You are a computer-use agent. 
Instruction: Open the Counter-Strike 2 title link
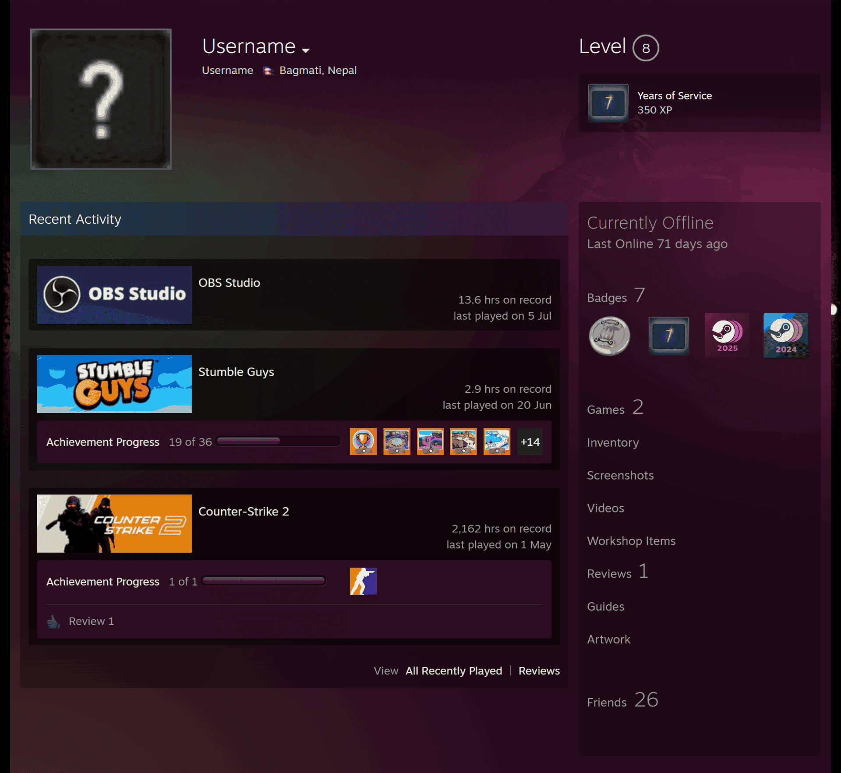(244, 512)
